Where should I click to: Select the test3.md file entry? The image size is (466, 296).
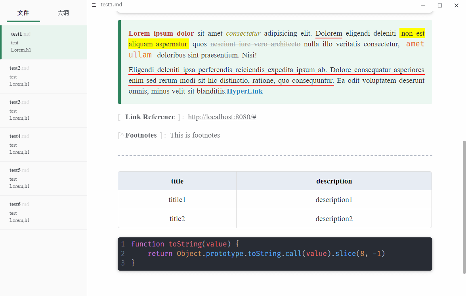tap(44, 111)
